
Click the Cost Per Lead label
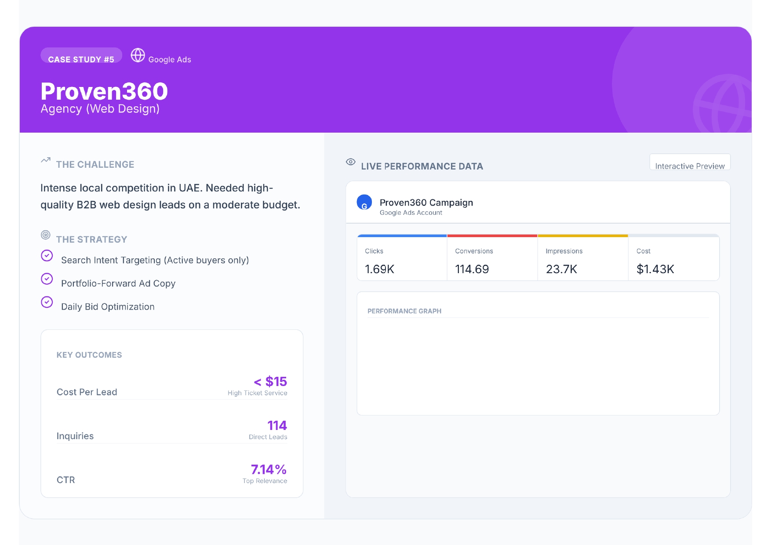(87, 392)
